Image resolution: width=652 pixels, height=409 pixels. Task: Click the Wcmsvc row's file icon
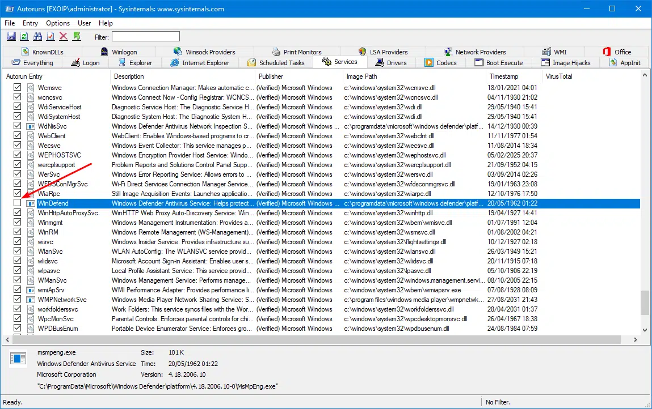point(31,88)
